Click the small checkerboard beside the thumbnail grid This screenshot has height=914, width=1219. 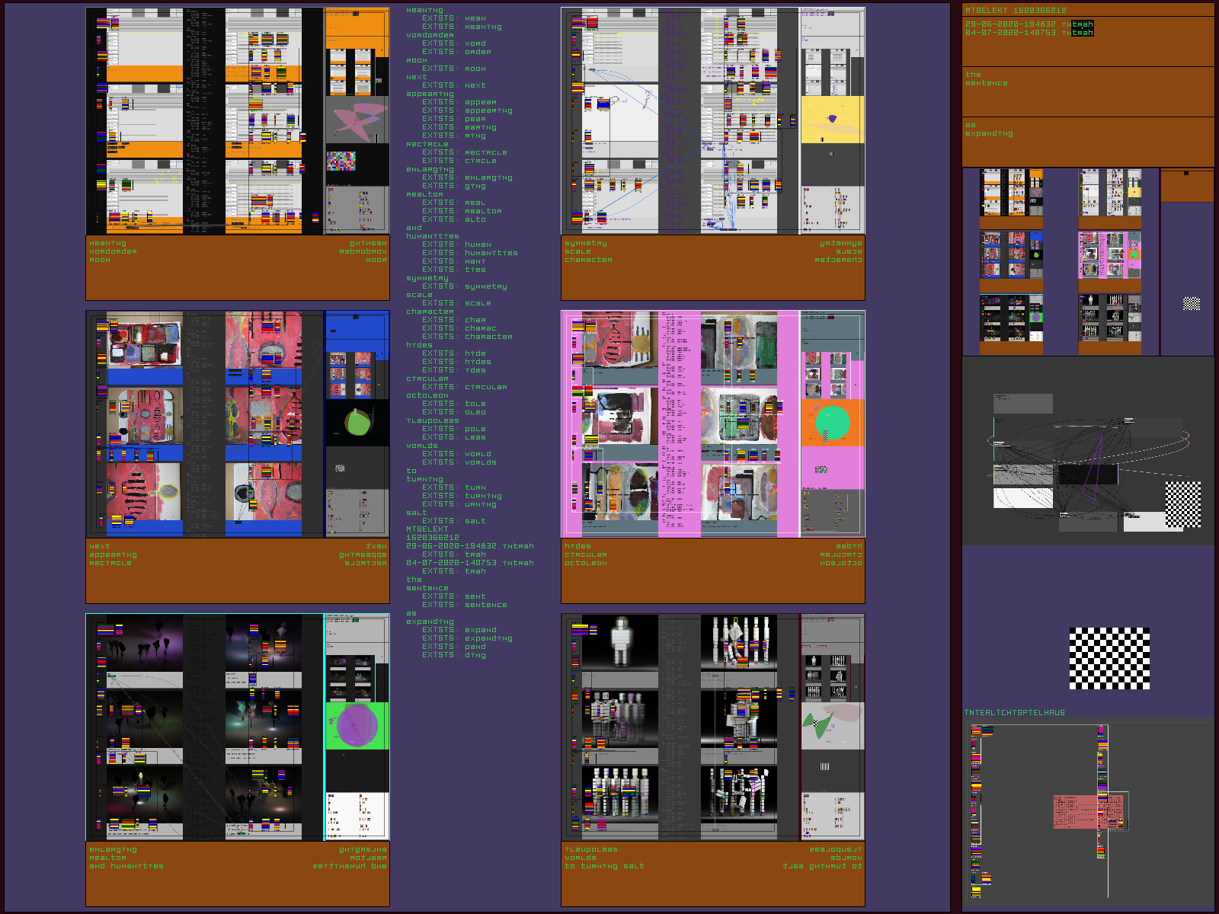1191,303
